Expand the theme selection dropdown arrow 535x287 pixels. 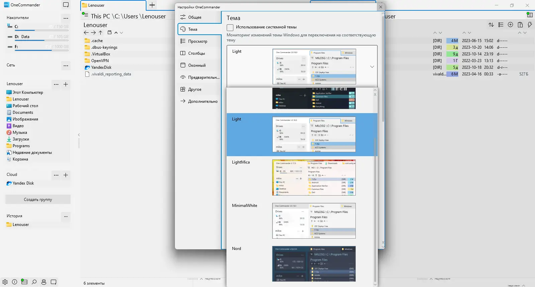[372, 67]
